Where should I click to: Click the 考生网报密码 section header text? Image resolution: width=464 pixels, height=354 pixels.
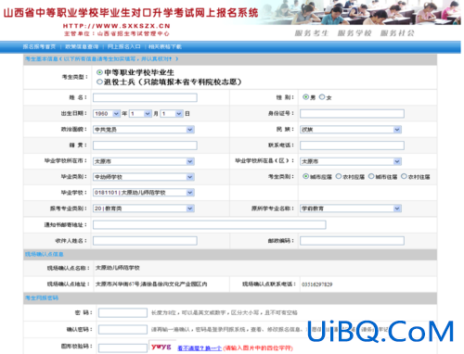42,298
